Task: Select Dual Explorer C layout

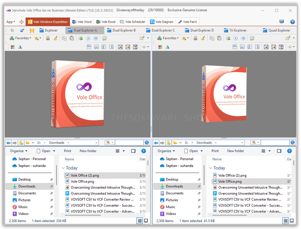Action: pyautogui.click(x=160, y=30)
